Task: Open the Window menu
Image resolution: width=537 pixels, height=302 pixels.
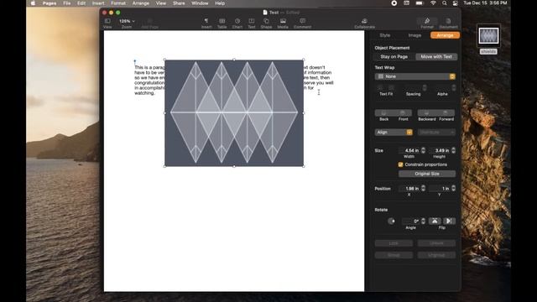Action: [200, 3]
